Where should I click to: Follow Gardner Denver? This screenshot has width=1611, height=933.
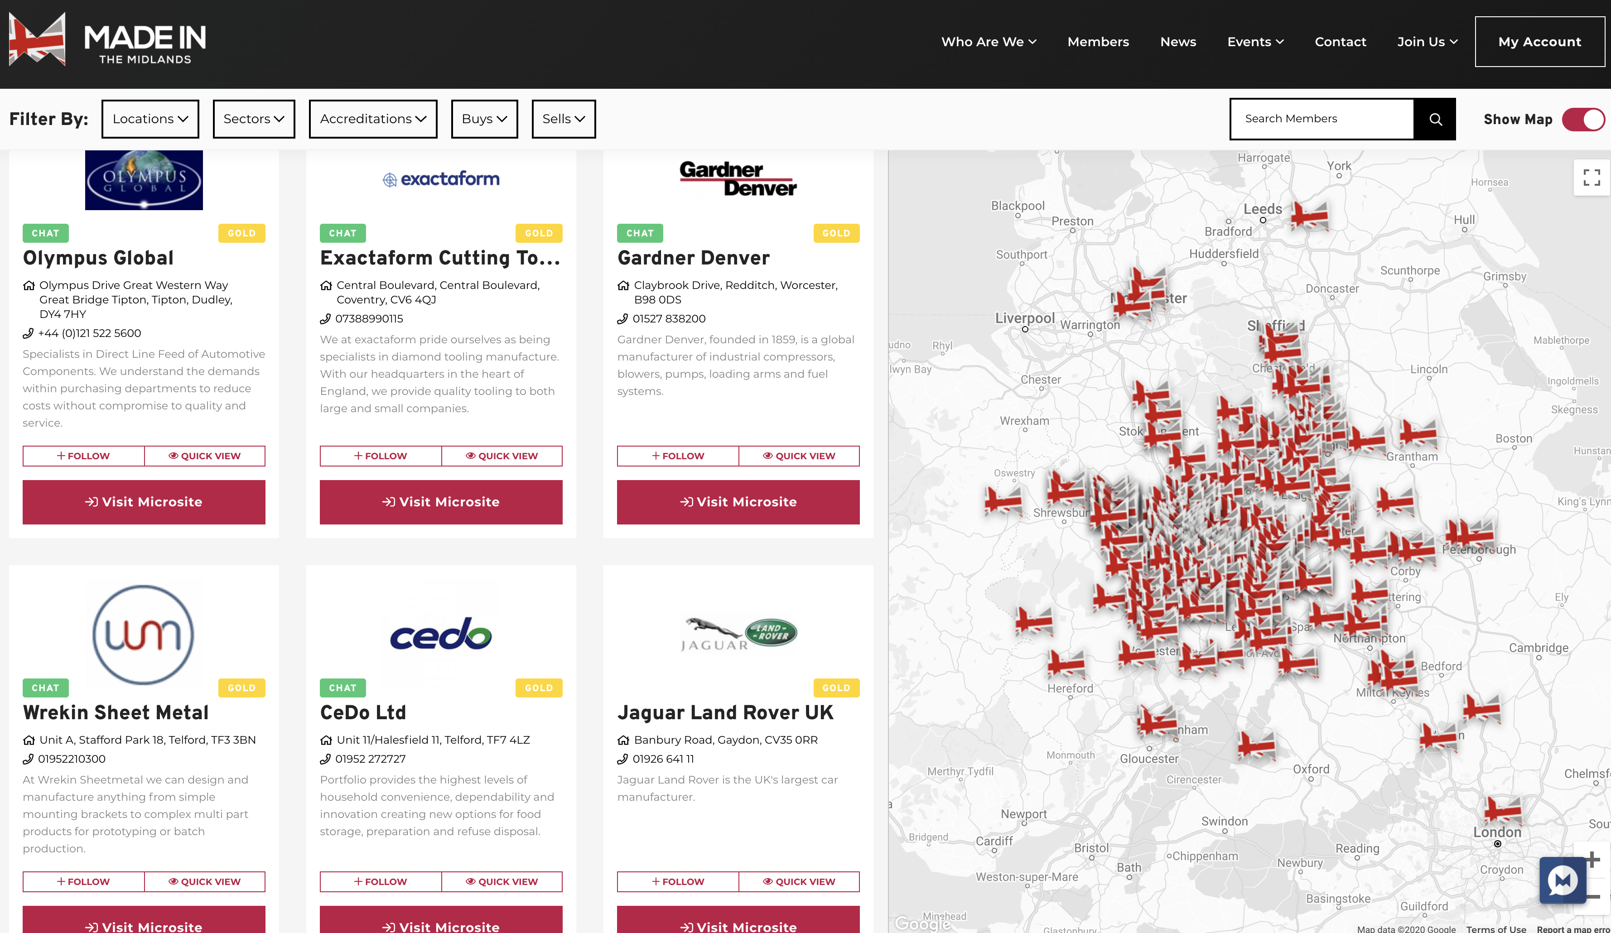pyautogui.click(x=678, y=456)
